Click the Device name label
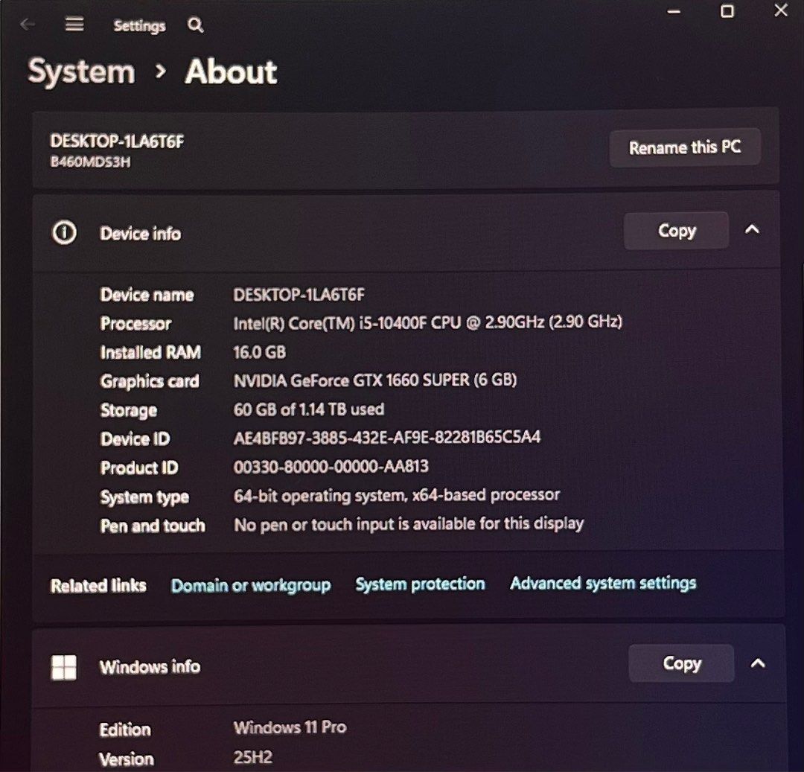Image resolution: width=804 pixels, height=772 pixels. coord(147,295)
